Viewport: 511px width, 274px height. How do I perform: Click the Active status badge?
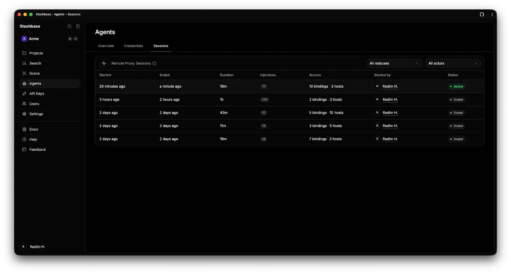pyautogui.click(x=456, y=86)
